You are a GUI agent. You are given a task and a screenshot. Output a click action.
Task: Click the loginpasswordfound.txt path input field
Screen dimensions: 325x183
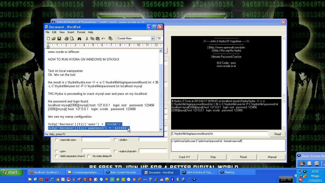[219, 134]
